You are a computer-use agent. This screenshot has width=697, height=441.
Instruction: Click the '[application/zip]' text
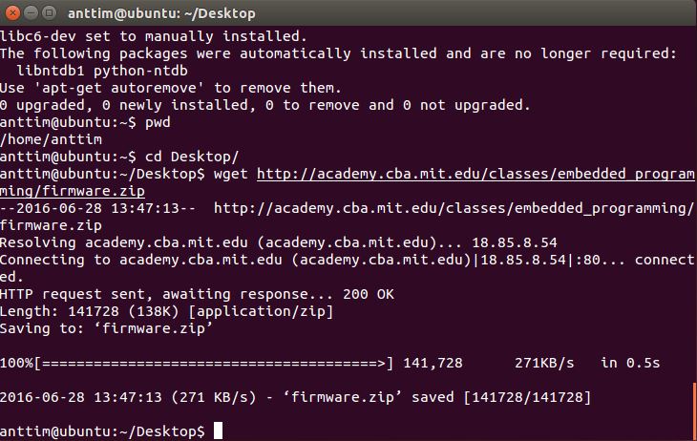(261, 311)
